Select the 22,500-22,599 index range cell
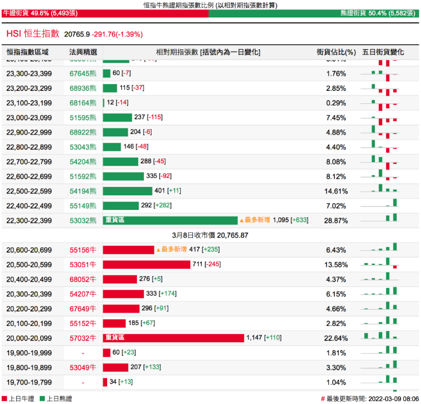Screen dimensions: 421x404 click(29, 191)
